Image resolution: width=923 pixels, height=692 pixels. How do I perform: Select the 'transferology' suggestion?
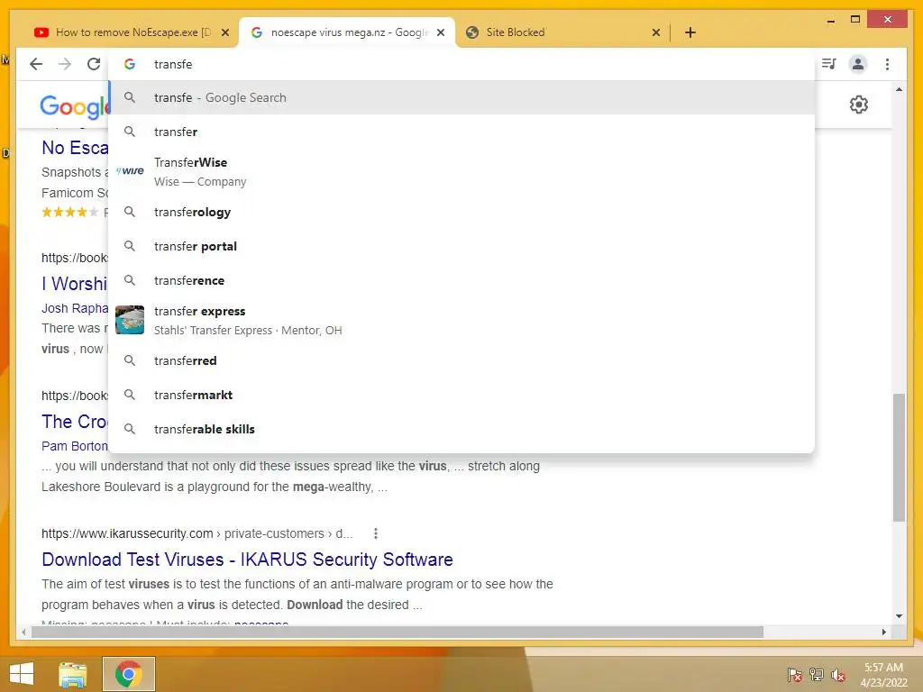point(462,213)
